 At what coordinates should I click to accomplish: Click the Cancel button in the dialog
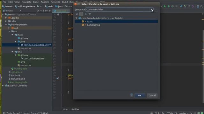(x=152, y=96)
